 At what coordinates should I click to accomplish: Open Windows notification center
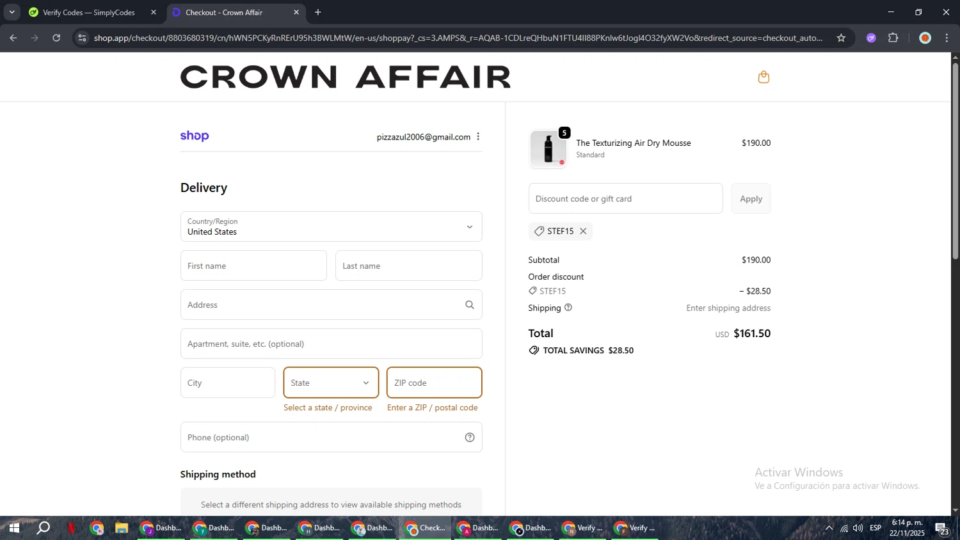[942, 528]
